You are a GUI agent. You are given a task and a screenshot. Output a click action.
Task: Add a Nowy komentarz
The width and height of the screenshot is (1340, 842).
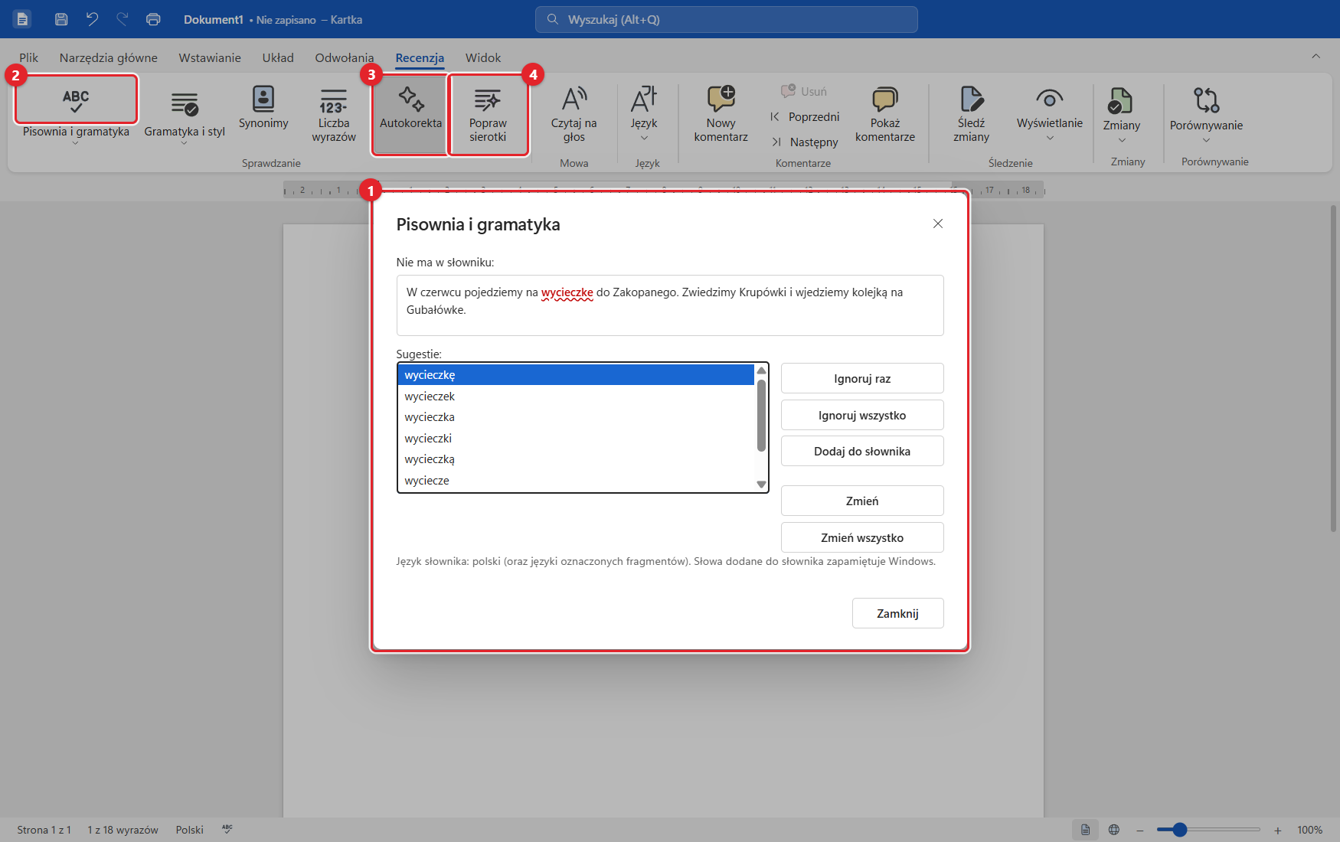coord(721,115)
